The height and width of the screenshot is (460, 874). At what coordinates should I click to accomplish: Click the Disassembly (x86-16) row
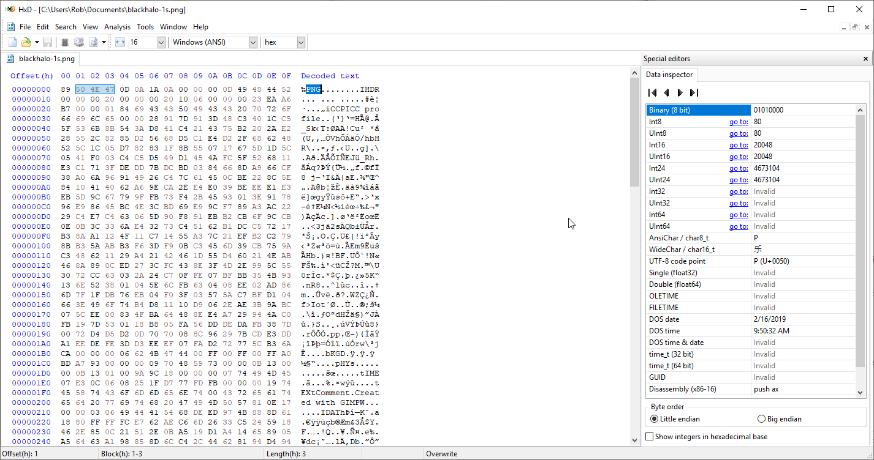point(751,389)
